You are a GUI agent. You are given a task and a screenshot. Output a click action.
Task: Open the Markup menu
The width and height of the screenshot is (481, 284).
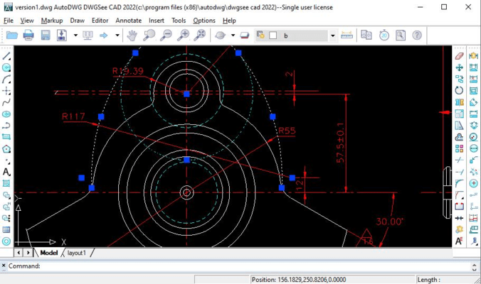click(x=52, y=21)
